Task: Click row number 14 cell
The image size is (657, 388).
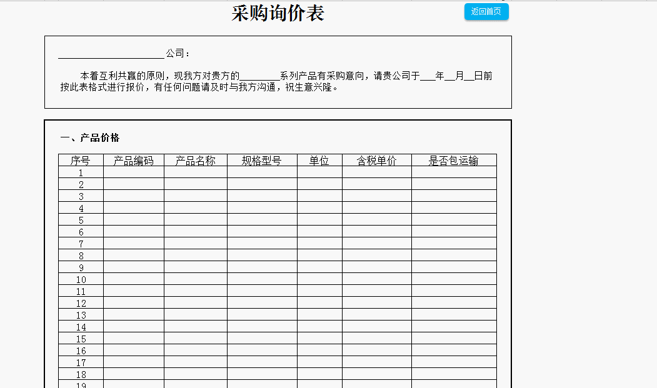Action: (81, 326)
